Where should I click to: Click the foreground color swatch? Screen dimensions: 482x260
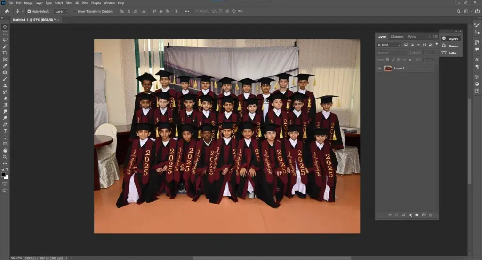click(3, 174)
